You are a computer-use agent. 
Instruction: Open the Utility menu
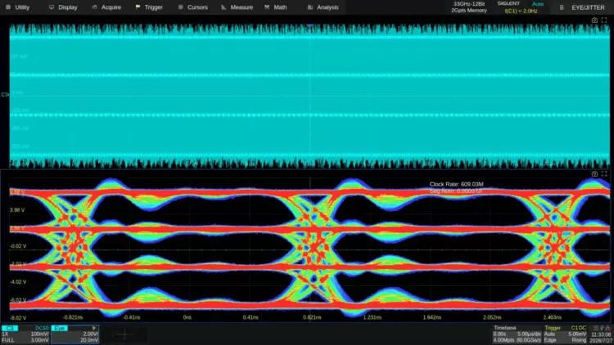pyautogui.click(x=18, y=7)
